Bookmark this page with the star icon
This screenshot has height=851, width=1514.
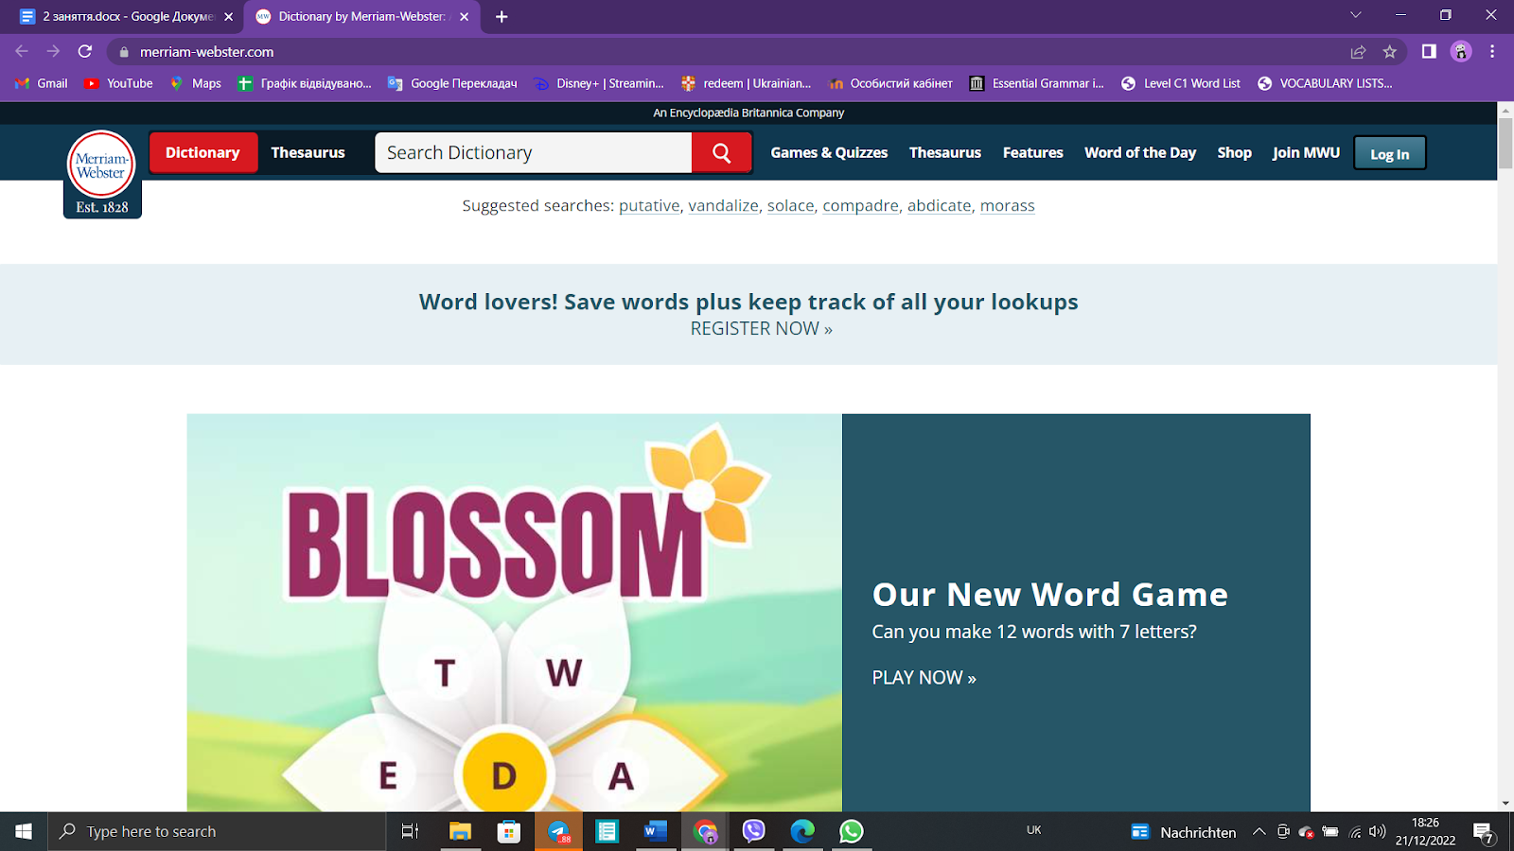(x=1389, y=52)
